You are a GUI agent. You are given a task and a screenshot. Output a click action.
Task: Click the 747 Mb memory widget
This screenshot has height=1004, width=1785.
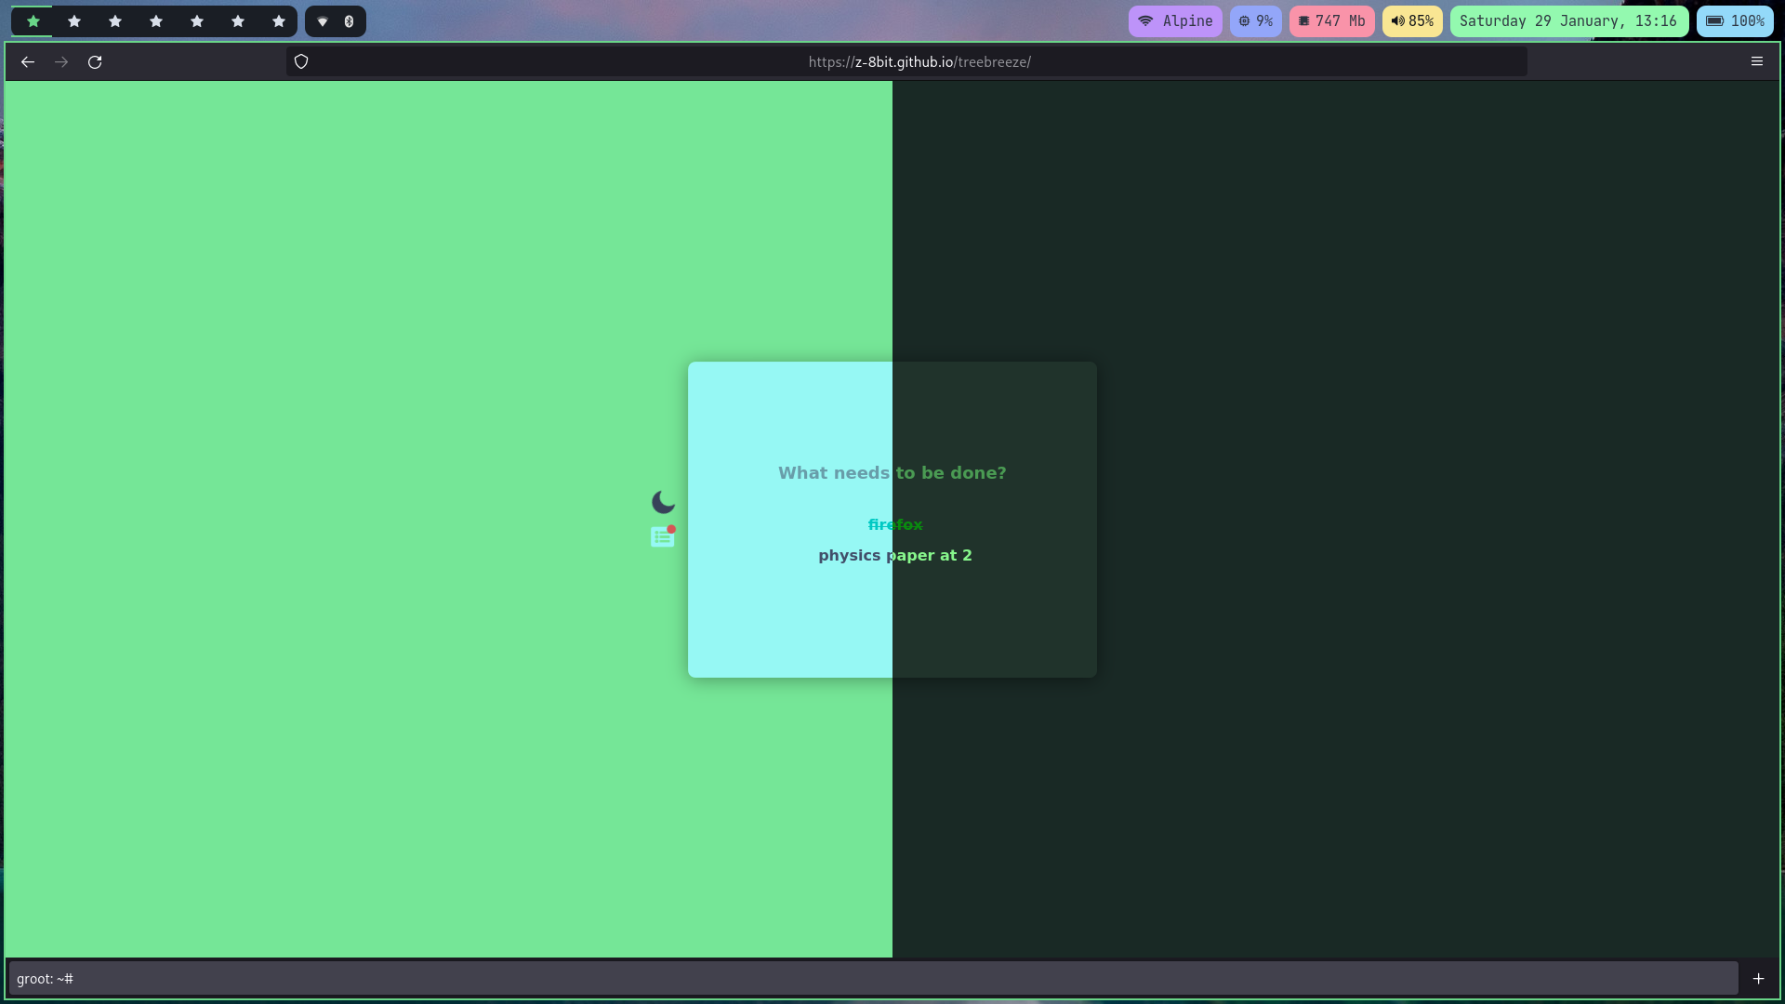pos(1331,20)
